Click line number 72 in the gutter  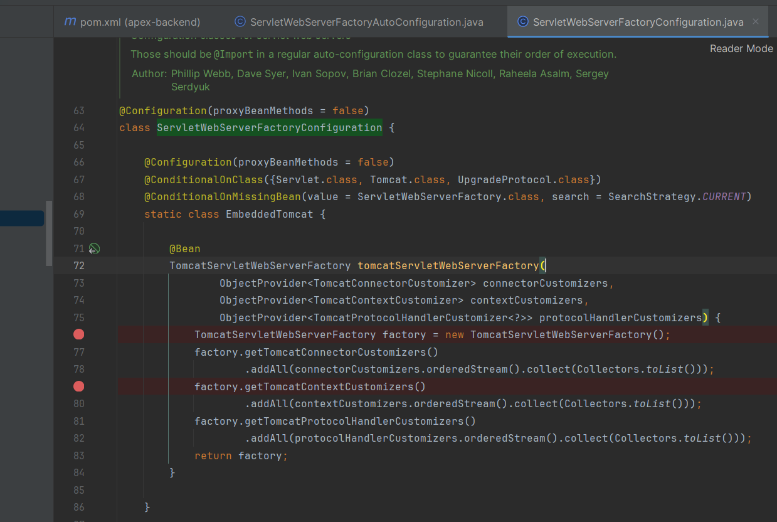coord(78,265)
